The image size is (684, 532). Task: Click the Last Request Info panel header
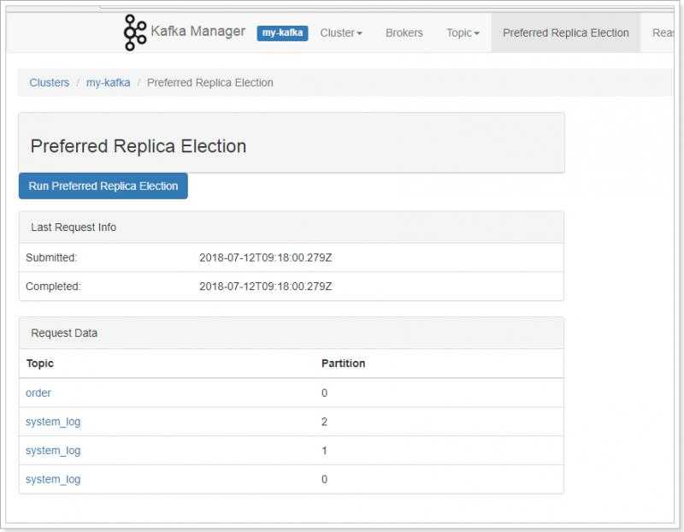click(74, 228)
